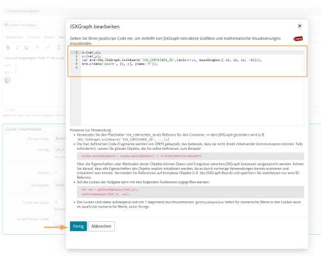Image resolution: width=321 pixels, height=256 pixels.
Task: Click the Hinweise zur Verwendung heading
Action: tap(91, 130)
